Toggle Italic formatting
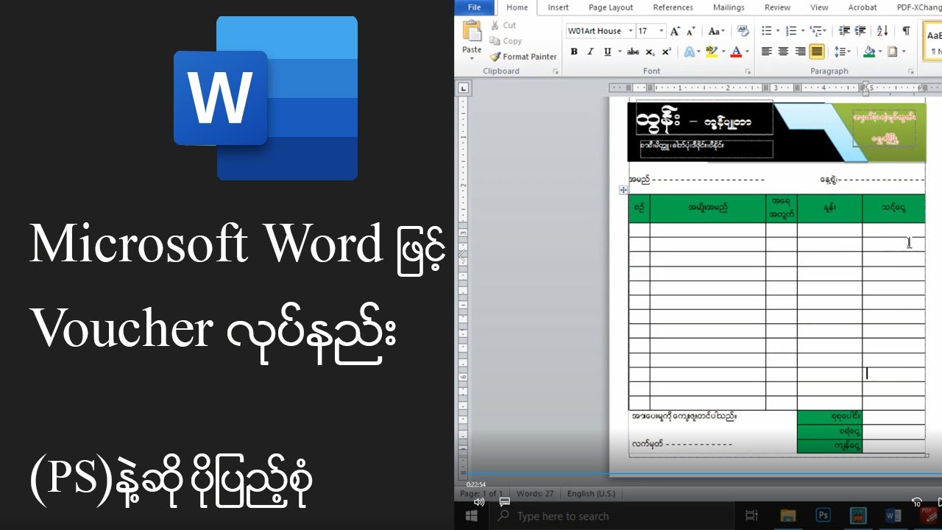 (x=590, y=52)
